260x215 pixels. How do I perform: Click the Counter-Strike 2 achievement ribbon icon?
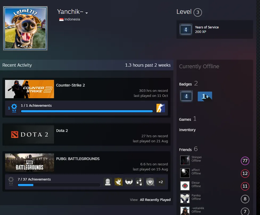pos(14,108)
